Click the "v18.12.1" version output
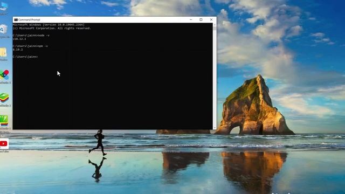The height and width of the screenshot is (194, 345). coord(19,39)
